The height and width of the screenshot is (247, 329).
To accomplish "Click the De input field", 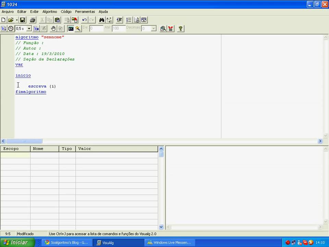I will pos(96,28).
